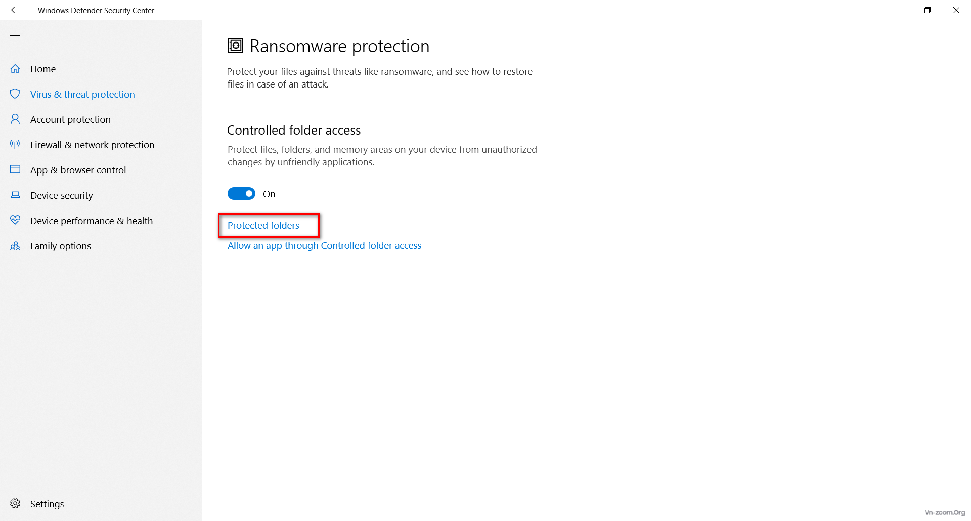
Task: Click the App & browser control window icon
Action: point(15,169)
